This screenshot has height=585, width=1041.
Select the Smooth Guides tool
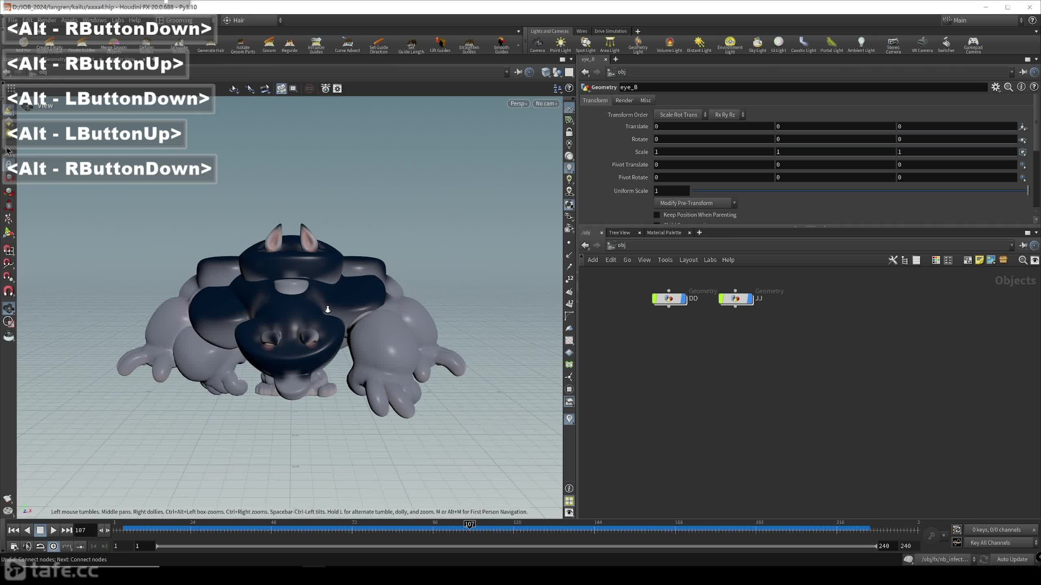pyautogui.click(x=501, y=45)
